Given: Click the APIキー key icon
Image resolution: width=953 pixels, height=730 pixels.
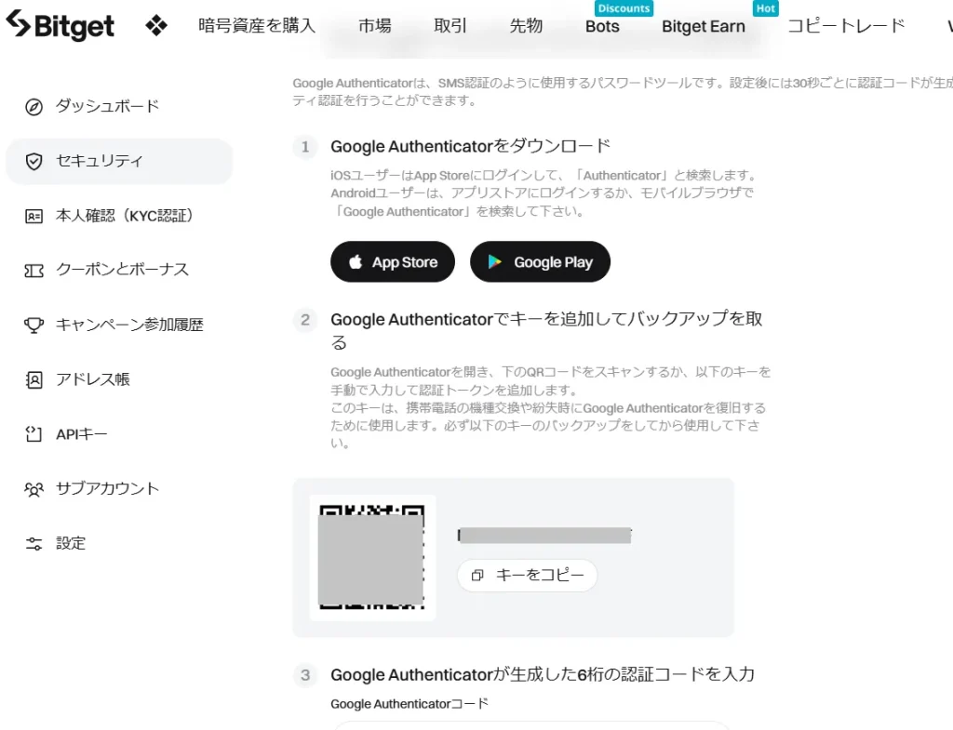Looking at the screenshot, I should point(34,434).
